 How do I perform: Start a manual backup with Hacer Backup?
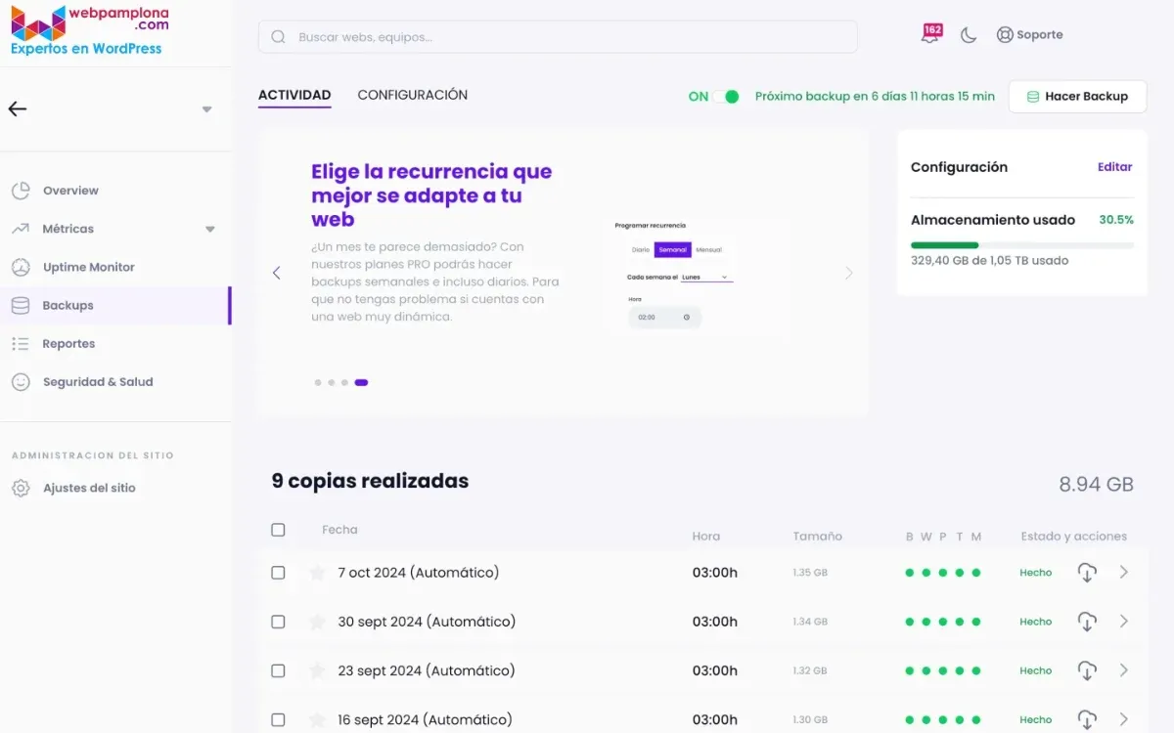coord(1077,96)
